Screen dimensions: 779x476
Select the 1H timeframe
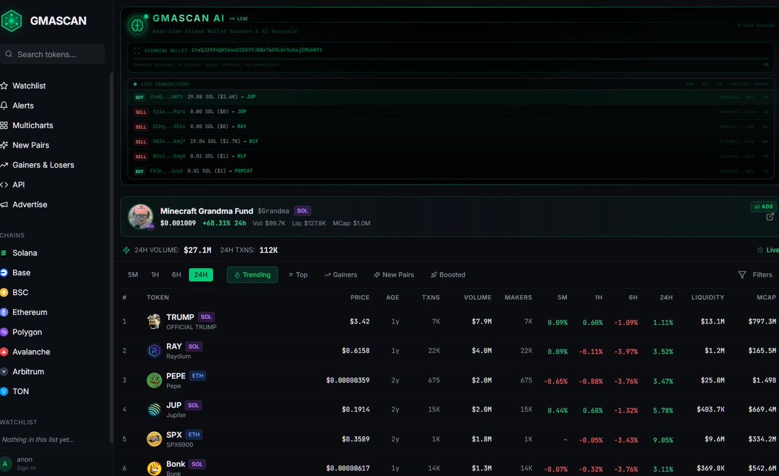[x=155, y=275]
